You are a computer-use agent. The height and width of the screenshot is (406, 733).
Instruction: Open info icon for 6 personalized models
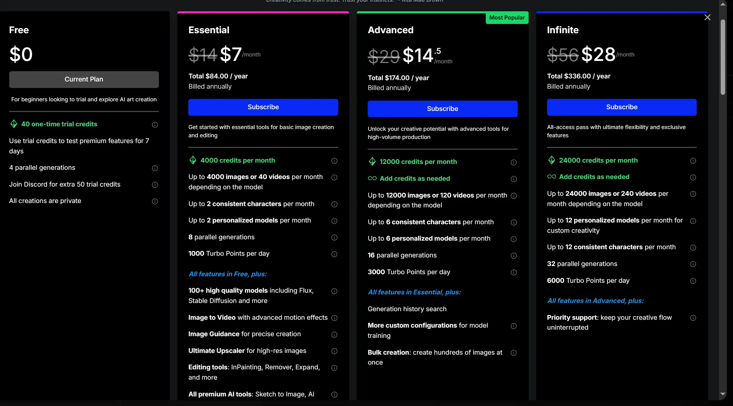[514, 239]
